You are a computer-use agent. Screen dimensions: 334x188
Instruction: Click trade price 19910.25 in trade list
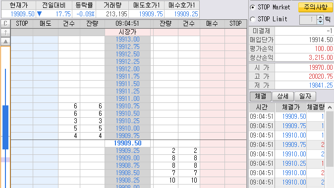[x=294, y=164]
